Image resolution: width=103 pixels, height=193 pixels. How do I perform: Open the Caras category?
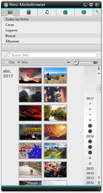point(10,25)
